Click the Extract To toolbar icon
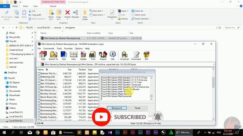 tap(53, 56)
